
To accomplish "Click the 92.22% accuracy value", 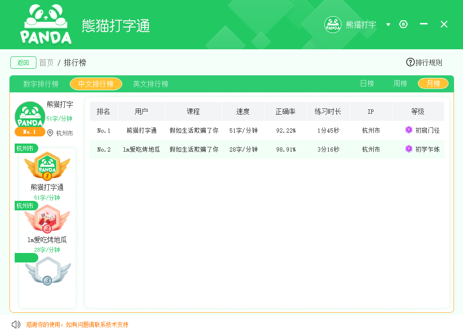I will pos(286,130).
